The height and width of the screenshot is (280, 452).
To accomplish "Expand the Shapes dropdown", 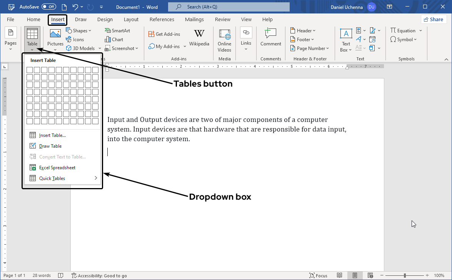I will pos(79,31).
